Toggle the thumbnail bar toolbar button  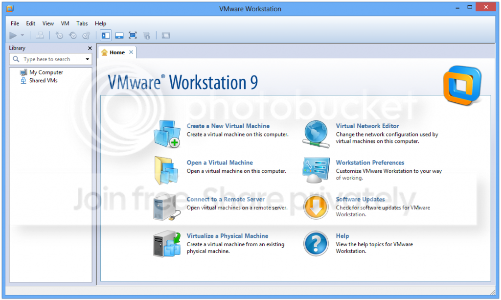(x=119, y=35)
